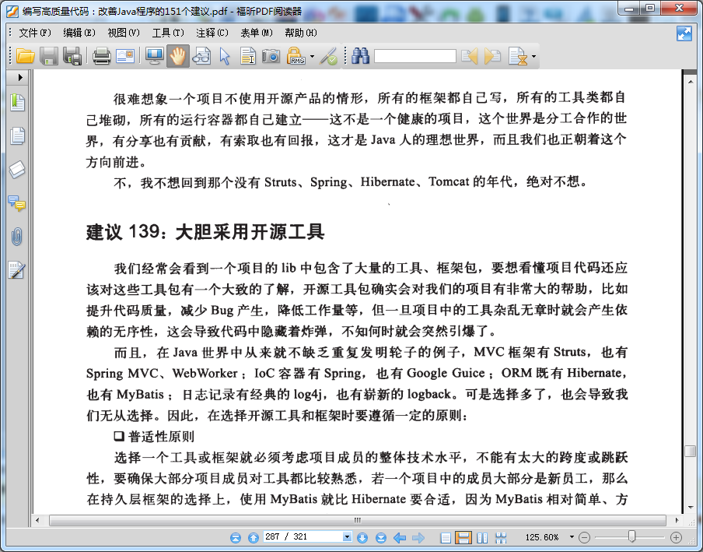
Task: Go to previous view blue arrow
Action: point(400,538)
